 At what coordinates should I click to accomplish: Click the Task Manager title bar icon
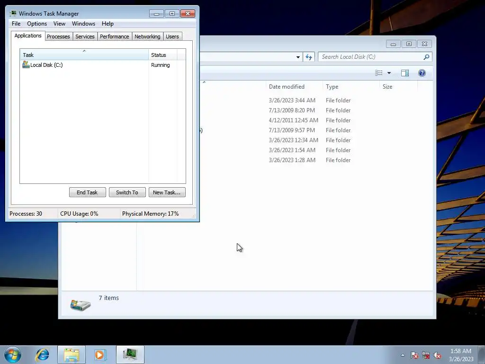click(13, 13)
